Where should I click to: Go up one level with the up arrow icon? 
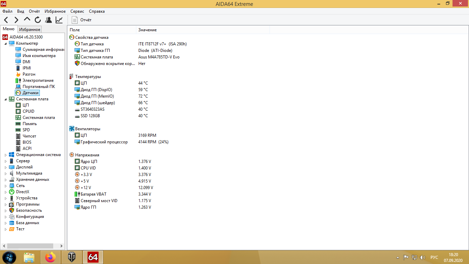pos(27,20)
